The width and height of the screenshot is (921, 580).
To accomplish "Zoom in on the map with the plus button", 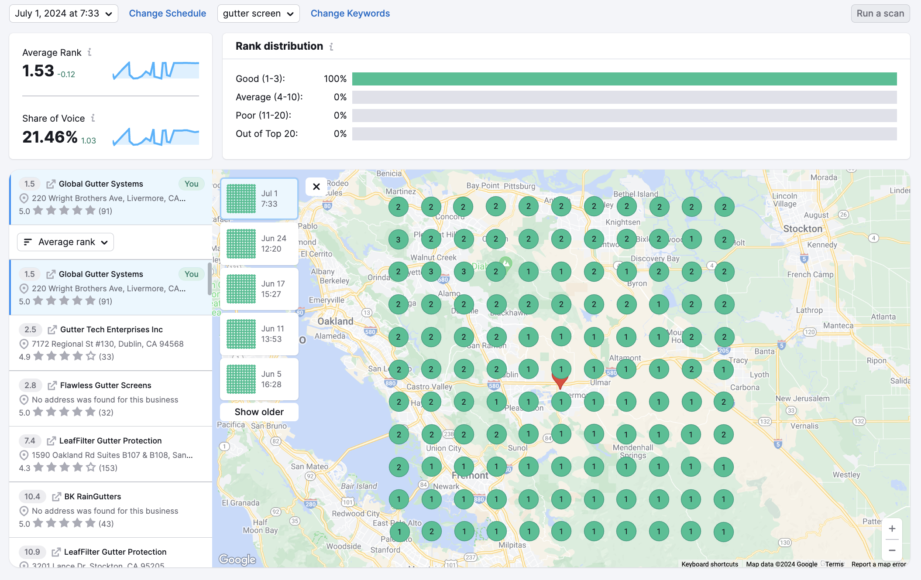I will [x=892, y=529].
